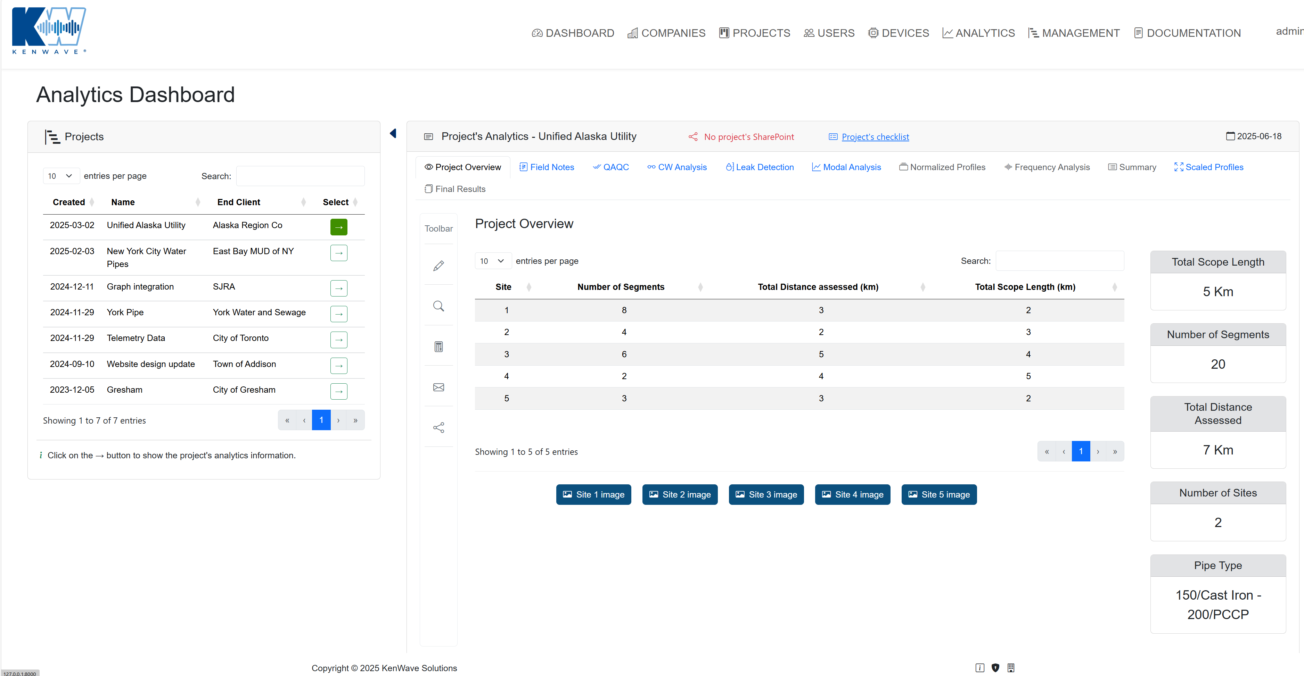
Task: Click the share toolbar icon
Action: [x=438, y=427]
